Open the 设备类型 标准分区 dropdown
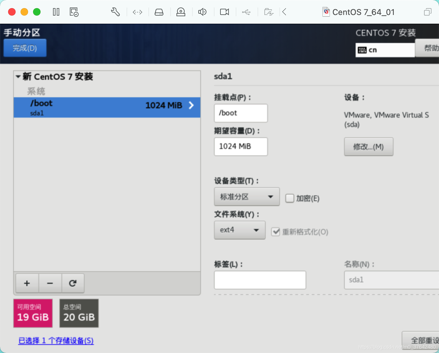439x353 pixels. click(247, 197)
